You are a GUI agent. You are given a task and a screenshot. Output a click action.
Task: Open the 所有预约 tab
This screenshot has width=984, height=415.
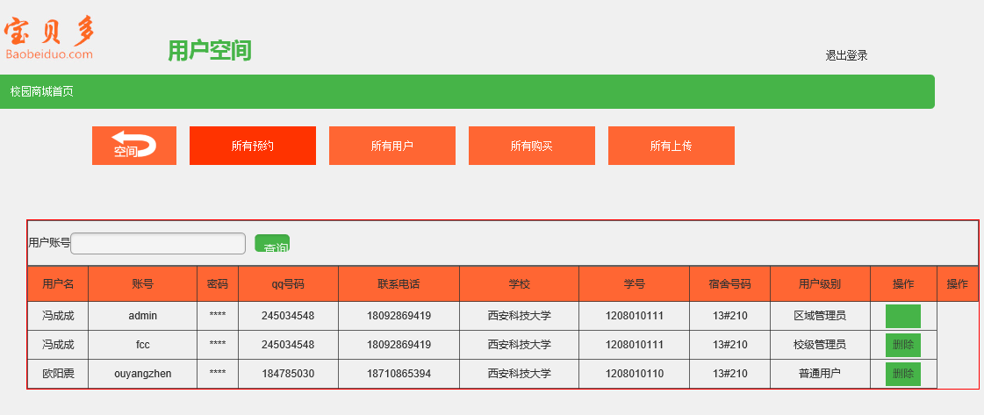pyautogui.click(x=252, y=146)
